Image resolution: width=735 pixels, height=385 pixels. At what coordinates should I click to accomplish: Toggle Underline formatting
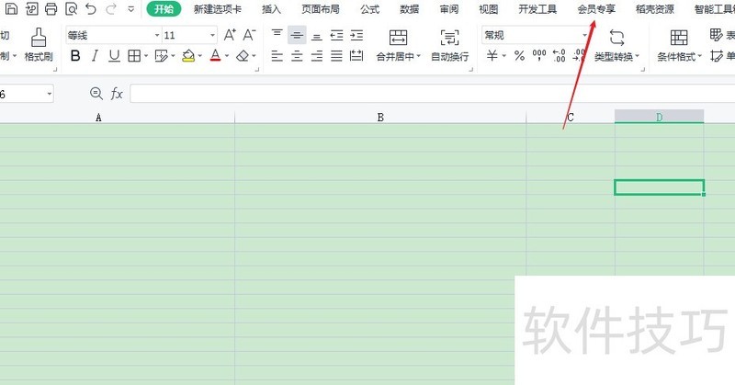114,56
